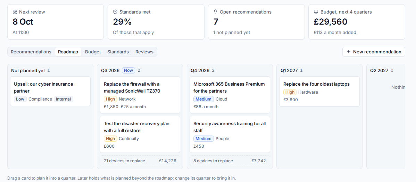Image resolution: width=416 pixels, height=182 pixels.
Task: Click the Compliance label on Upsell card
Action: point(40,99)
